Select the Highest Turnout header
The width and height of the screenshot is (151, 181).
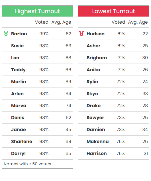coord(37,11)
